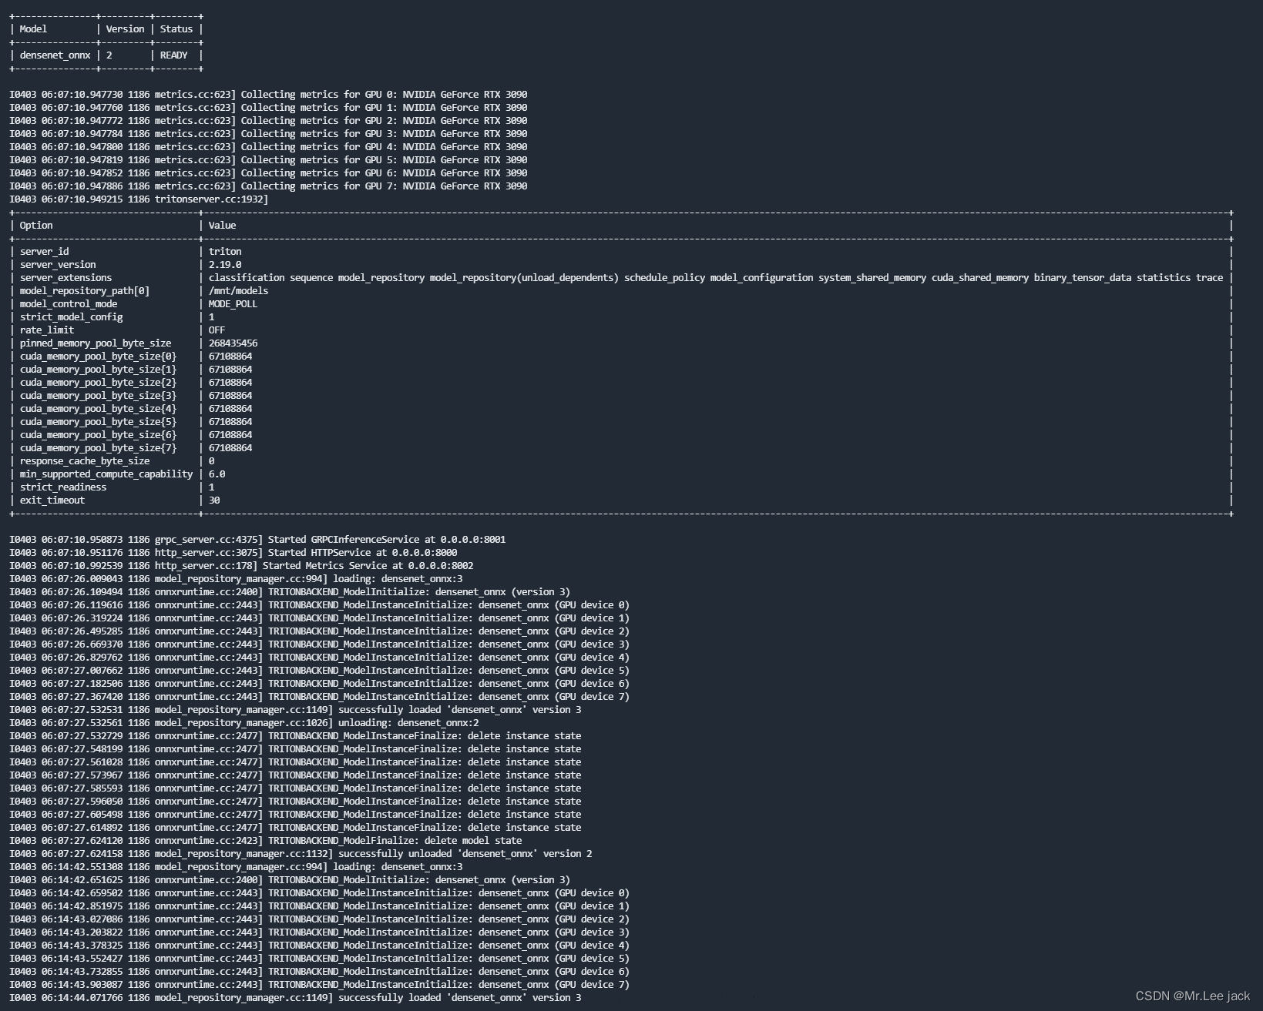Click the strict_readiness option name
Screen dimensions: 1263x1011
[x=63, y=487]
